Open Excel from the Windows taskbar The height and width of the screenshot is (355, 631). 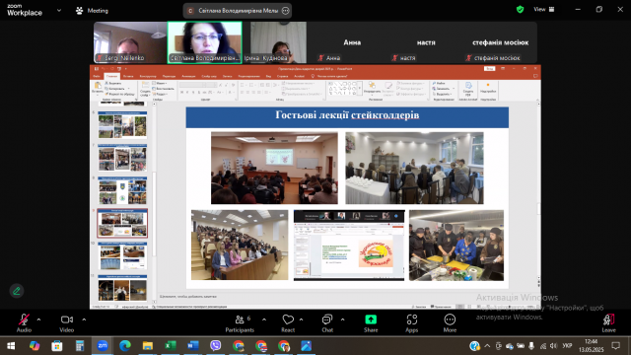click(x=171, y=346)
